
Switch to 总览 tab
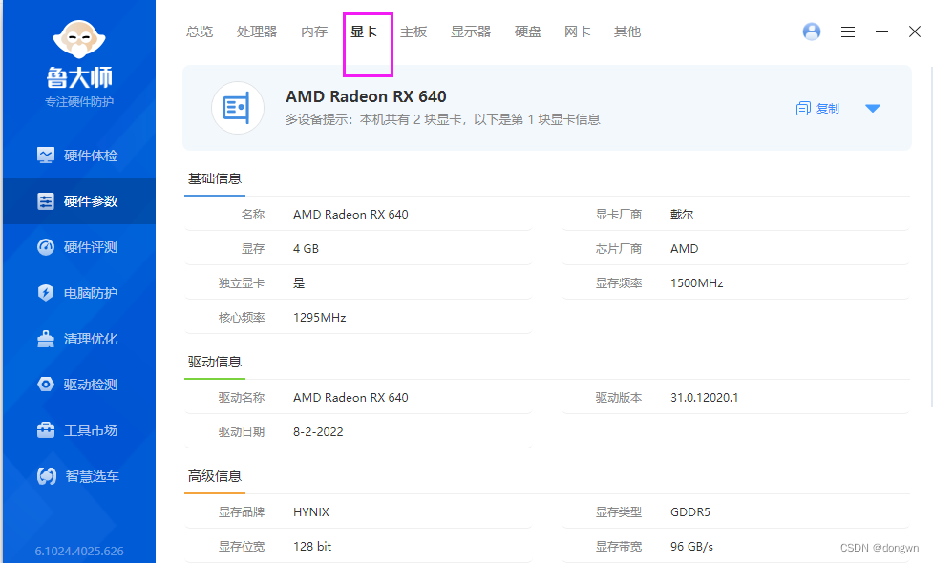[x=200, y=31]
